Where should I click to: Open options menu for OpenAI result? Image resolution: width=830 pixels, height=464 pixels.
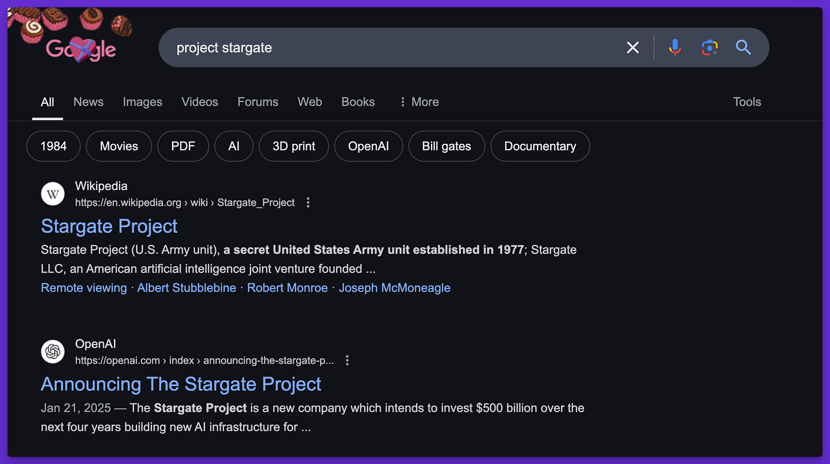[x=347, y=360]
